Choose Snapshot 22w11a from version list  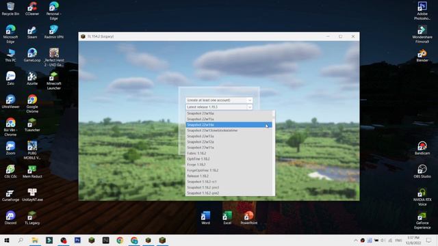pos(229,148)
